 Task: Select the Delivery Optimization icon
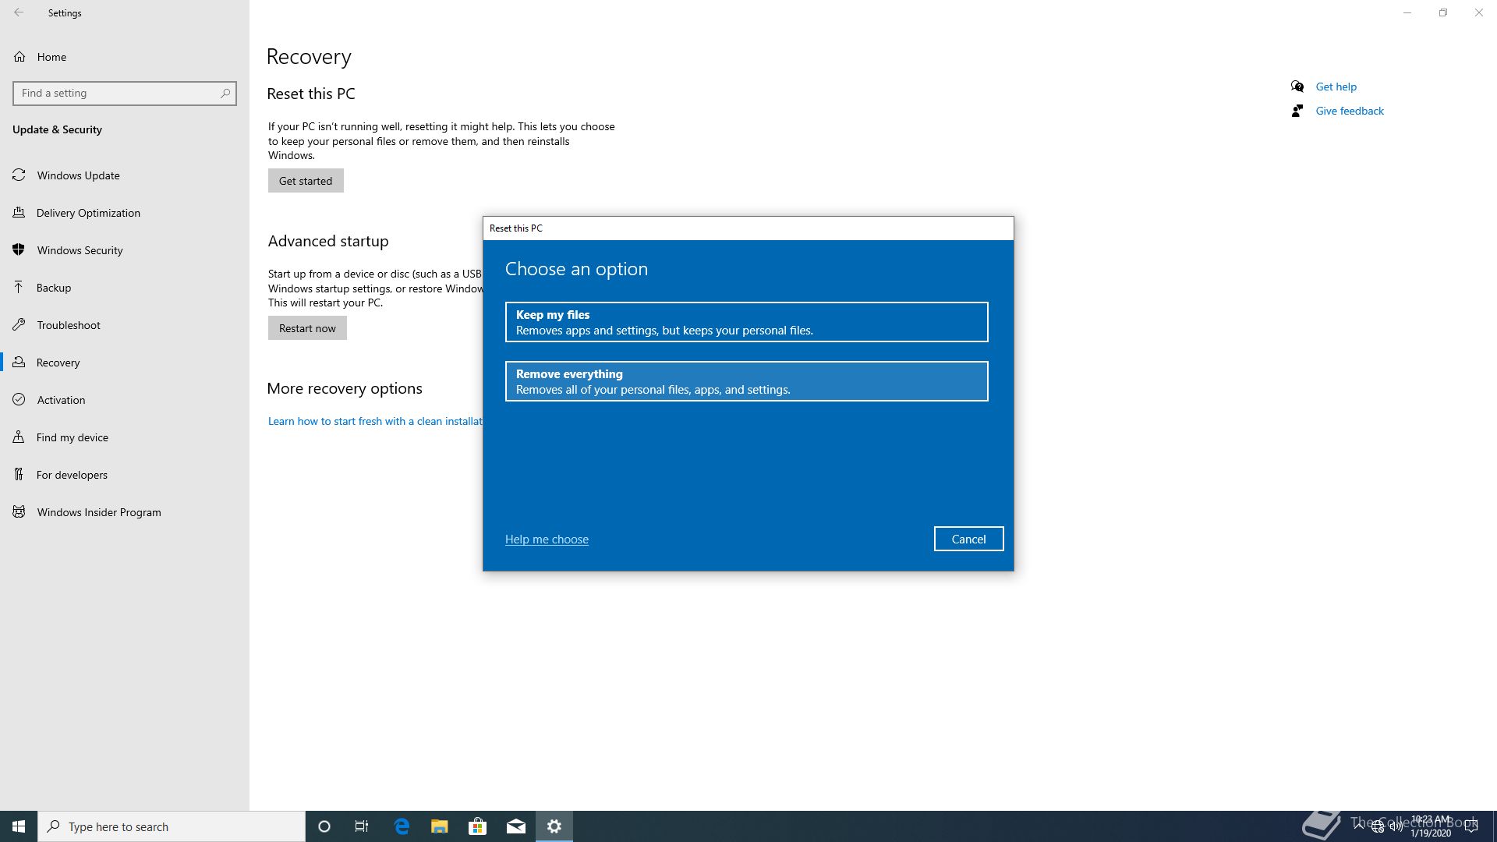[19, 213]
